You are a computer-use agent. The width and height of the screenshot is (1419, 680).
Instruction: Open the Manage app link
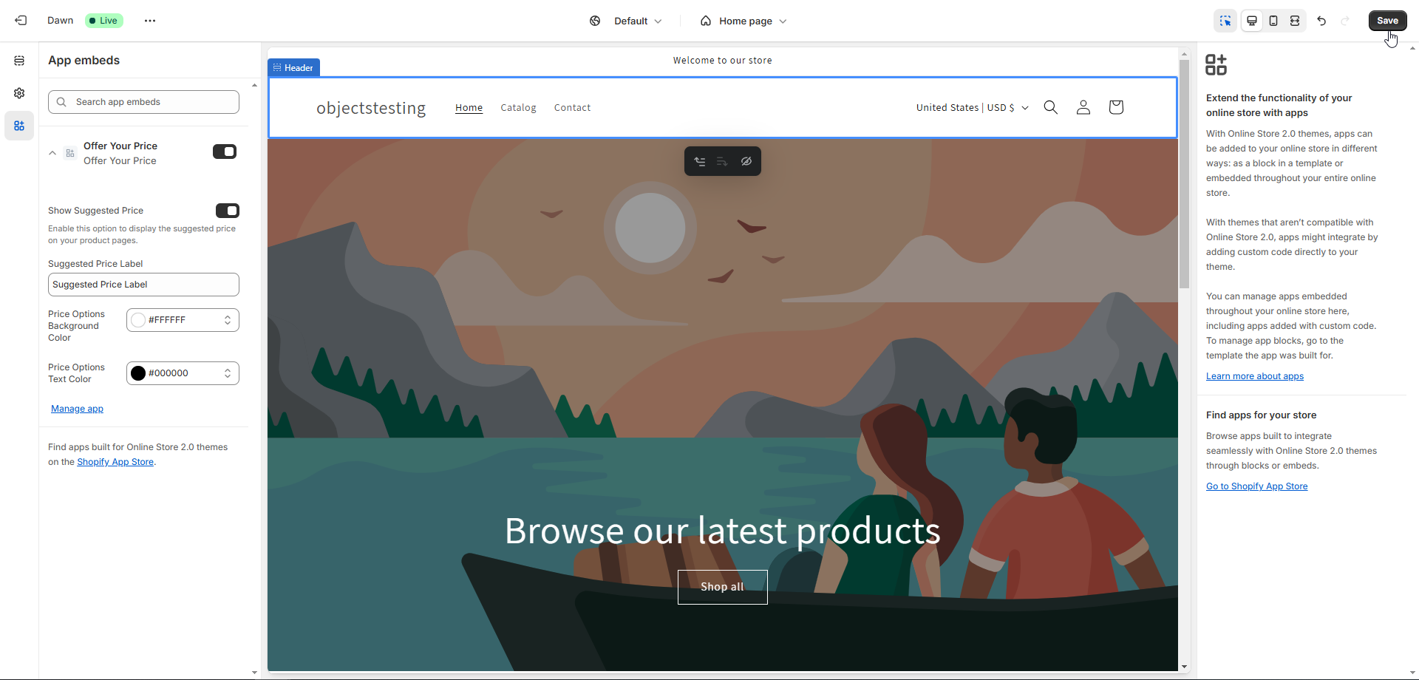click(77, 409)
